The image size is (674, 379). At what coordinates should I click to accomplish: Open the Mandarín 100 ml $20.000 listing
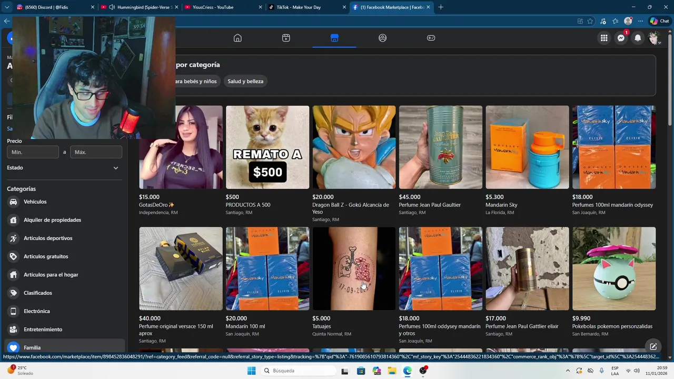coord(267,282)
